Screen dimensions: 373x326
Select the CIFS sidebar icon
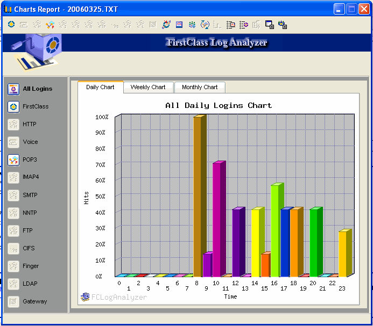[13, 248]
